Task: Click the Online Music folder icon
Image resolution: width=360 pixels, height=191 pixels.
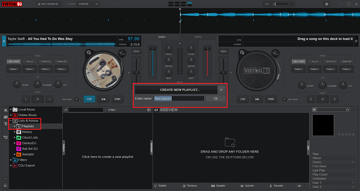Action: (x=15, y=115)
